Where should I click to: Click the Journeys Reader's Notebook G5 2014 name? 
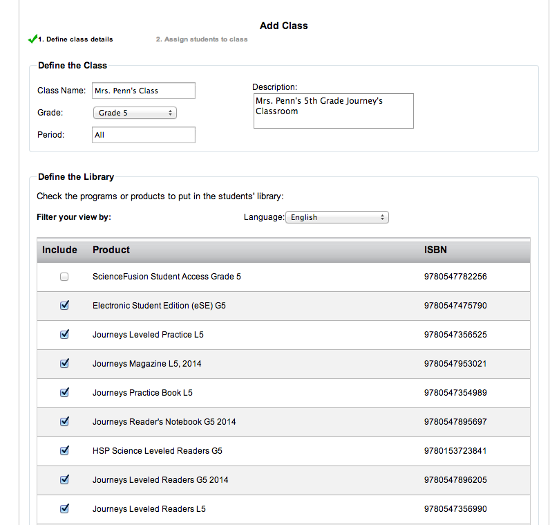(164, 422)
